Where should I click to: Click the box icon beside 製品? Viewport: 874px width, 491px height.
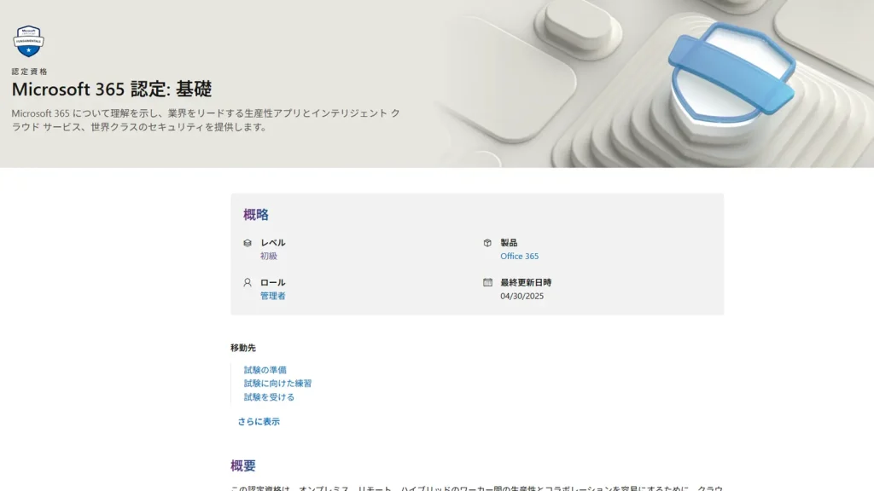pyautogui.click(x=487, y=243)
